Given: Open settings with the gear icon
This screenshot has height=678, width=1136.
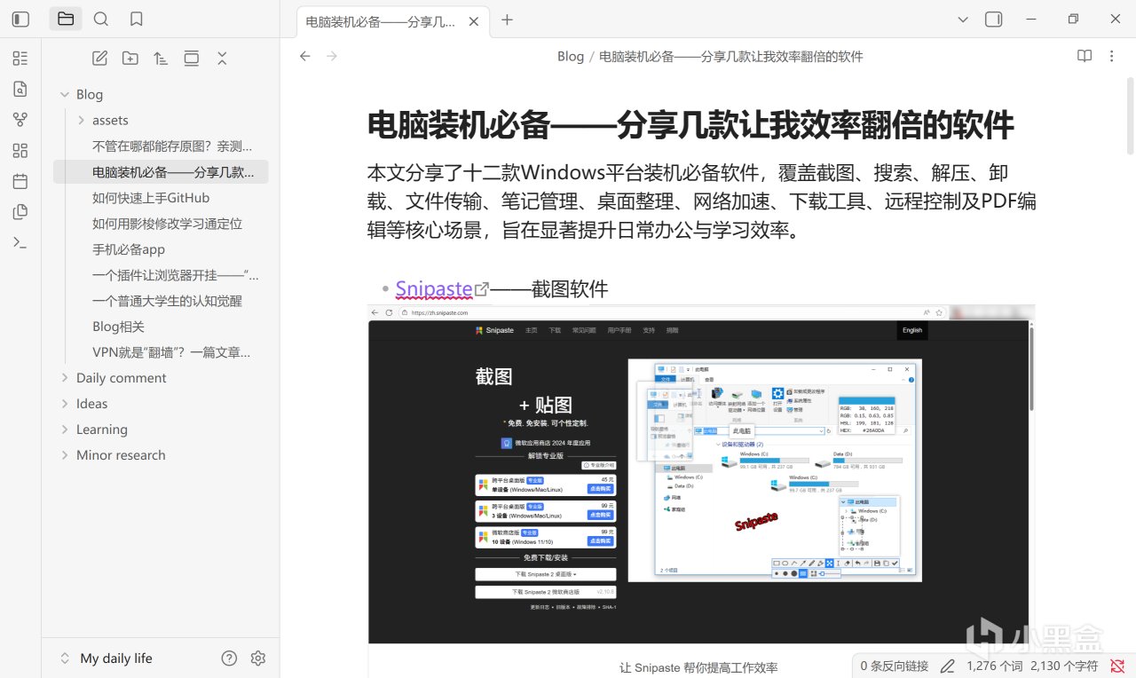Looking at the screenshot, I should point(258,658).
